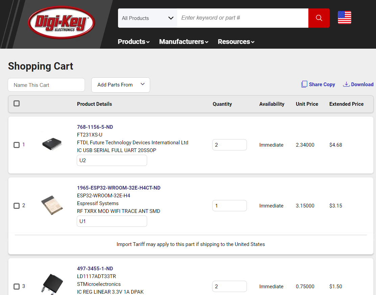The height and width of the screenshot is (295, 376).
Task: Open the US flag country selector
Action: tap(344, 18)
